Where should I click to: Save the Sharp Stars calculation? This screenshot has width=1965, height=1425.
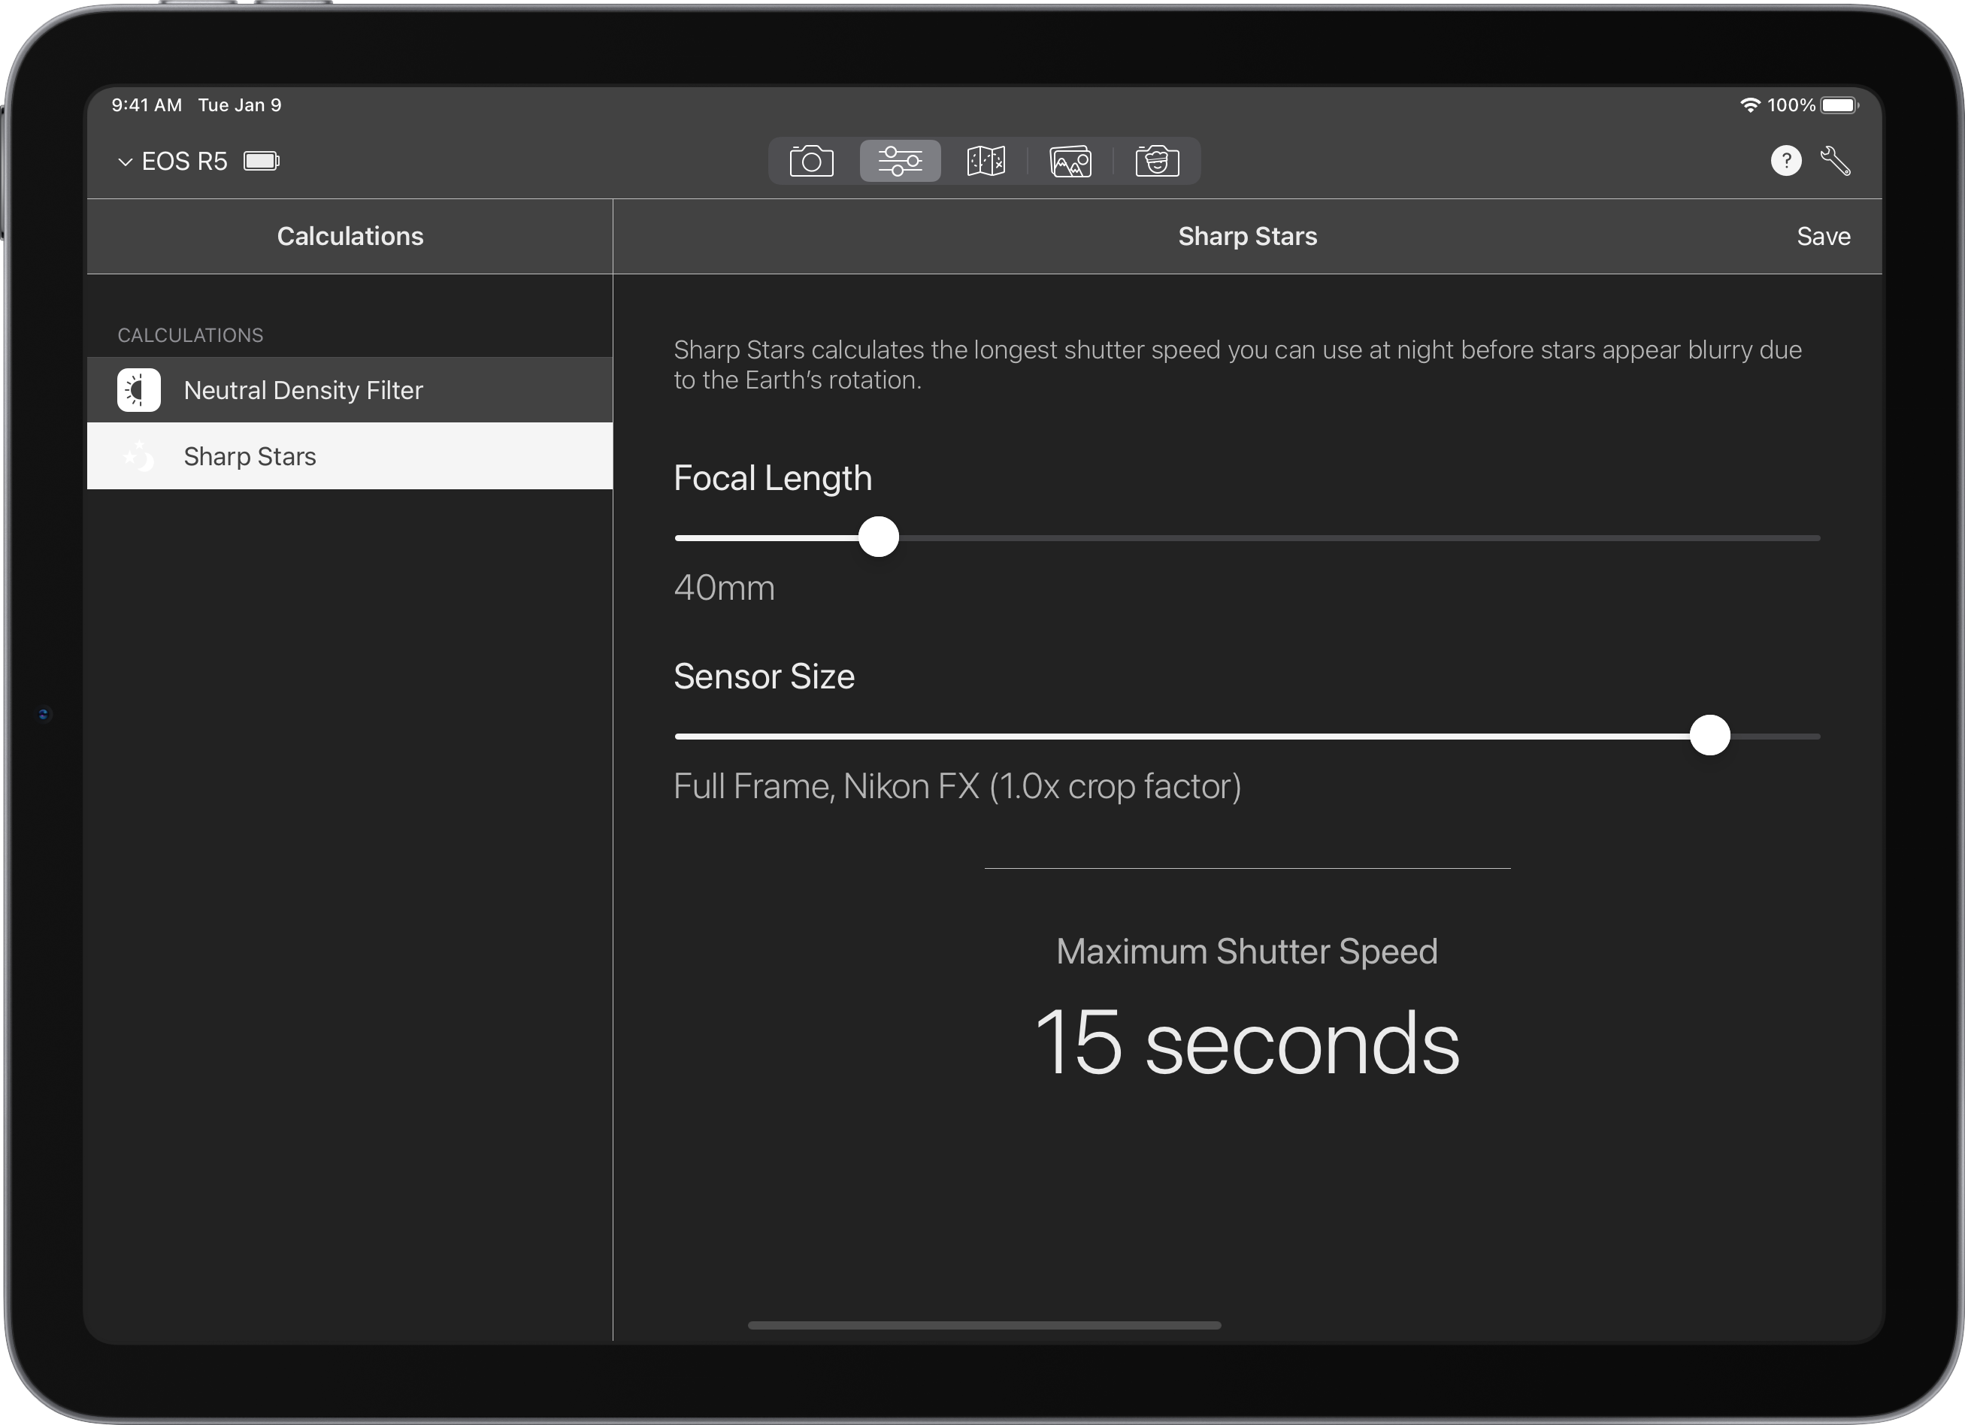click(x=1823, y=237)
